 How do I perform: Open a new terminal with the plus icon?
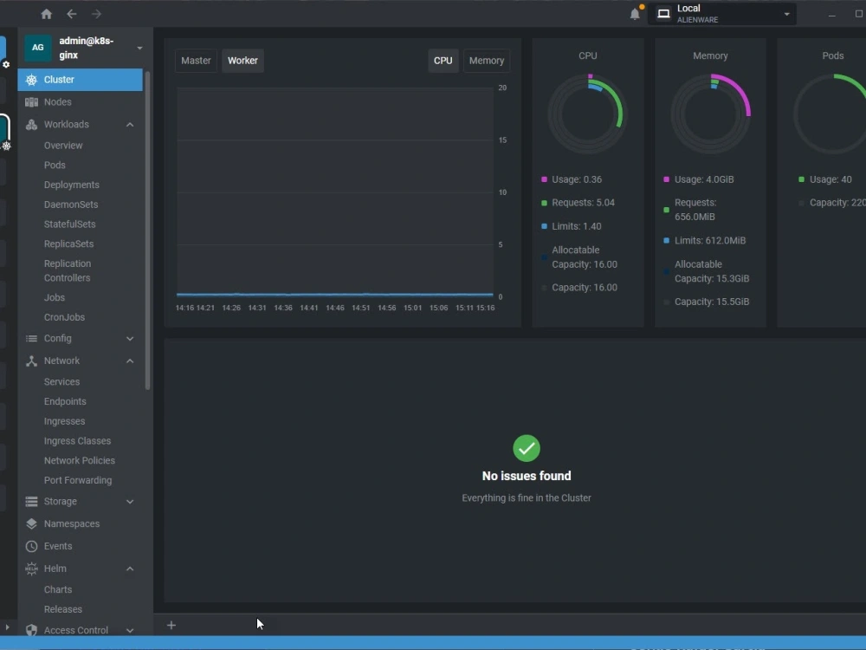click(171, 625)
